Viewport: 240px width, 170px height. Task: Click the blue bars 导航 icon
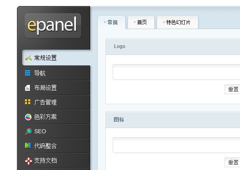pos(28,73)
